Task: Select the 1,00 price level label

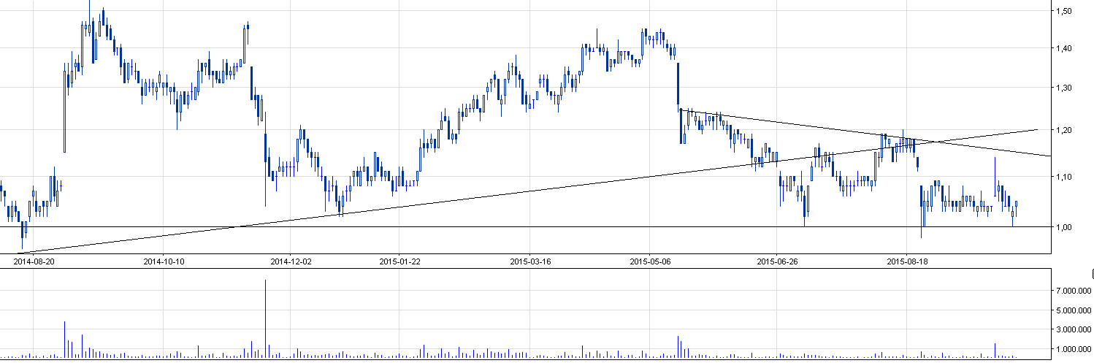Action: (x=1063, y=227)
